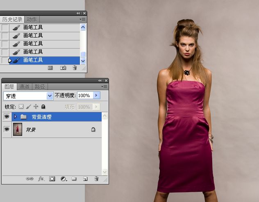This screenshot has width=259, height=202.
Task: Add a layer mask icon
Action: pyautogui.click(x=52, y=179)
